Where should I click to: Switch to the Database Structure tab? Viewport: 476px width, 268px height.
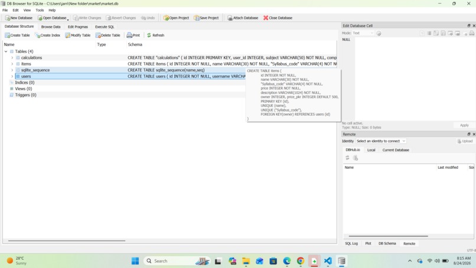click(19, 27)
